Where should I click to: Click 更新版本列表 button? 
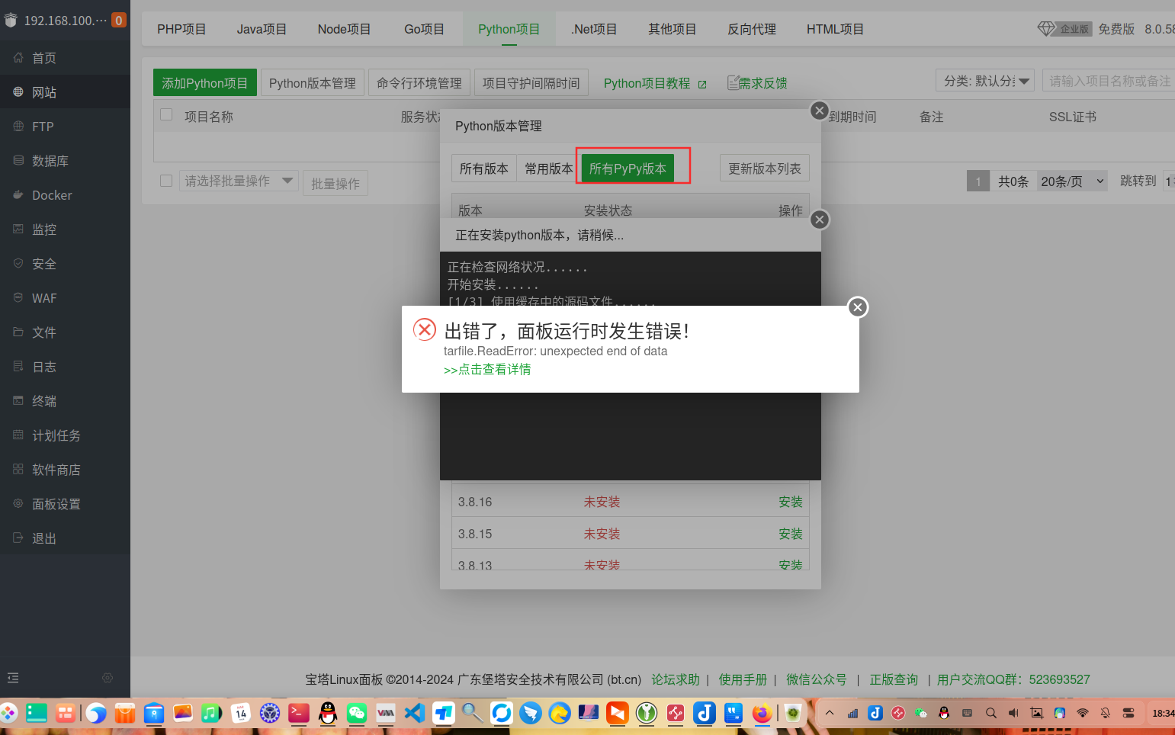point(765,169)
